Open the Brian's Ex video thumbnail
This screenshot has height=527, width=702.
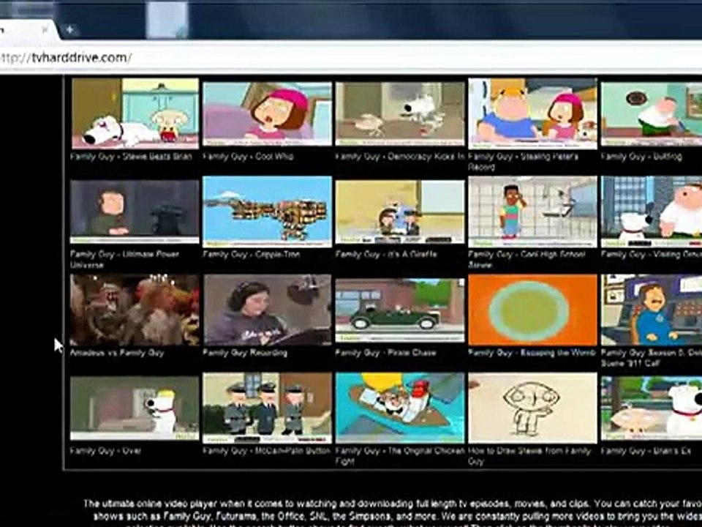pyautogui.click(x=652, y=408)
